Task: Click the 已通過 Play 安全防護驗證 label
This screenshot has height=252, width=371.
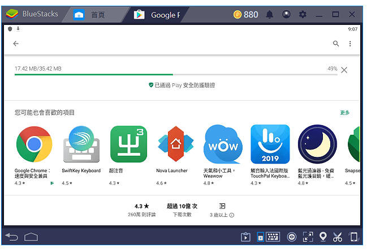Action: pos(184,86)
